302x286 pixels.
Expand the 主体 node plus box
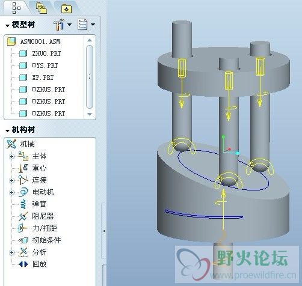pos(11,156)
